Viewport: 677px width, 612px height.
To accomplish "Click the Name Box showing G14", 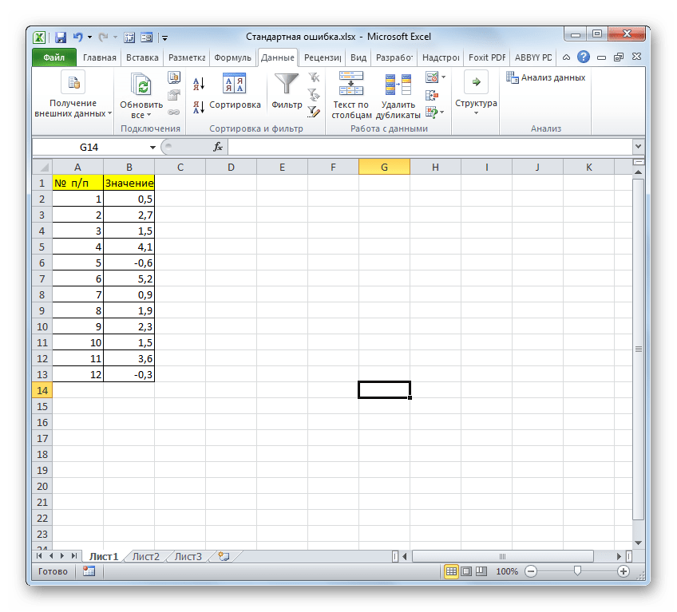I will point(89,147).
